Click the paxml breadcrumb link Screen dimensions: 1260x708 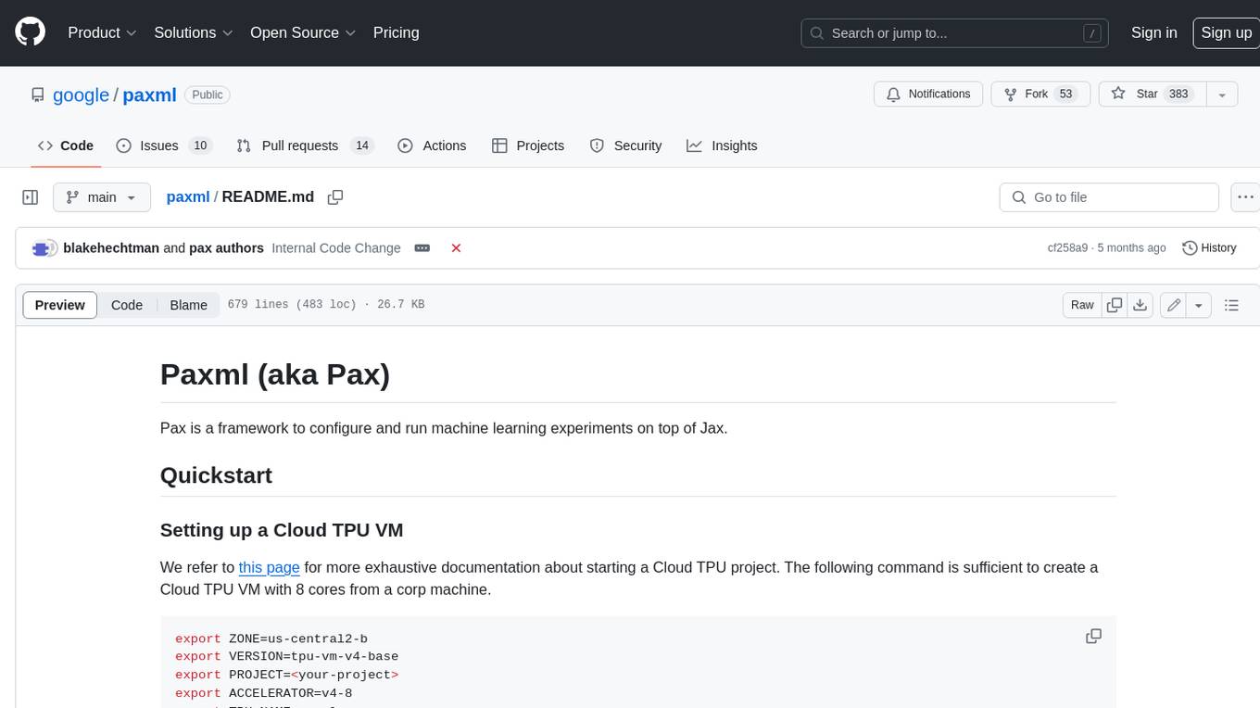point(188,196)
